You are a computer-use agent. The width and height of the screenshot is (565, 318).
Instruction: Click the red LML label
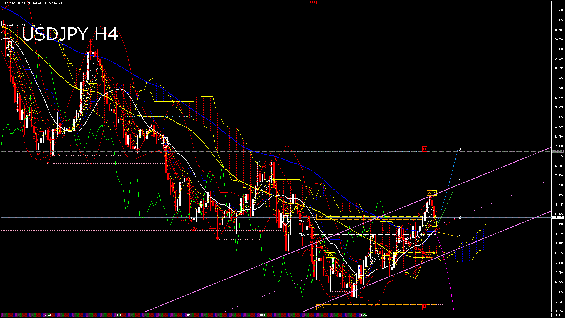[311, 242]
